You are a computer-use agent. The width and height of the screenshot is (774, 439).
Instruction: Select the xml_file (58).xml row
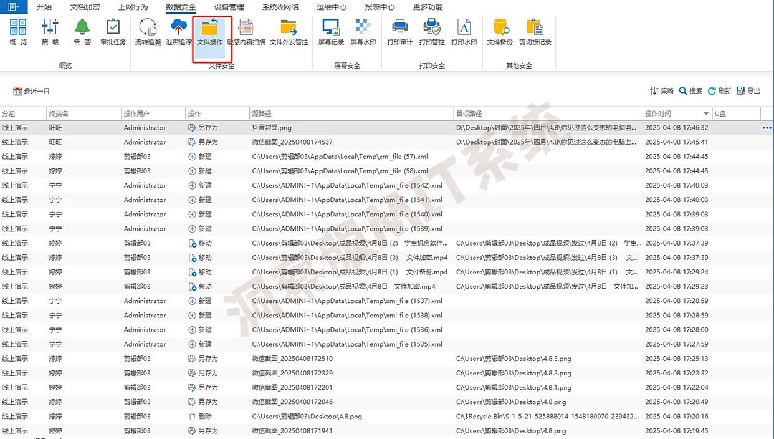tap(387, 171)
